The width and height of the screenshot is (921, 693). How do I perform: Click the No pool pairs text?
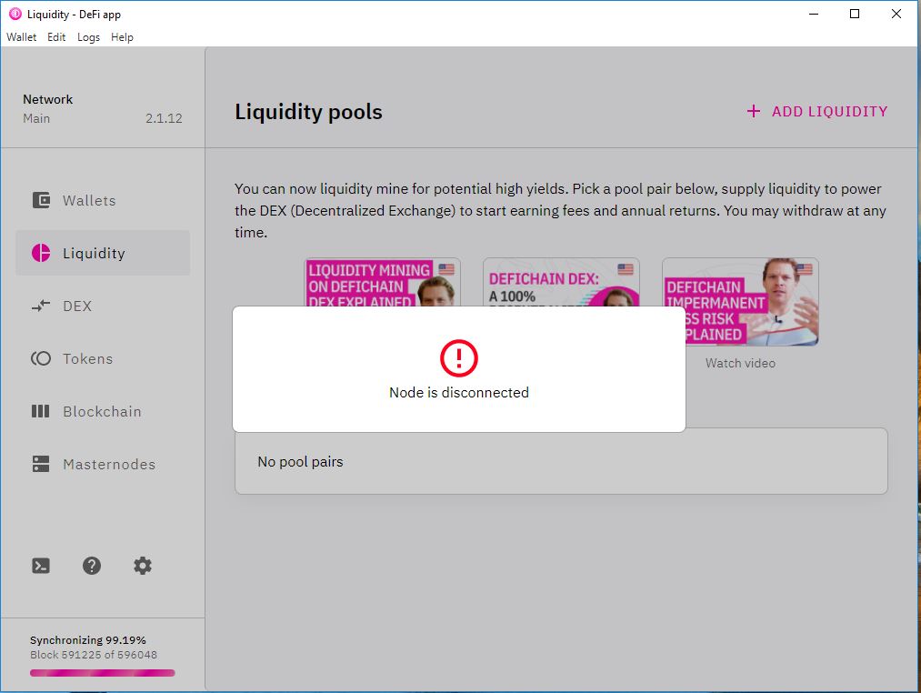pyautogui.click(x=300, y=461)
